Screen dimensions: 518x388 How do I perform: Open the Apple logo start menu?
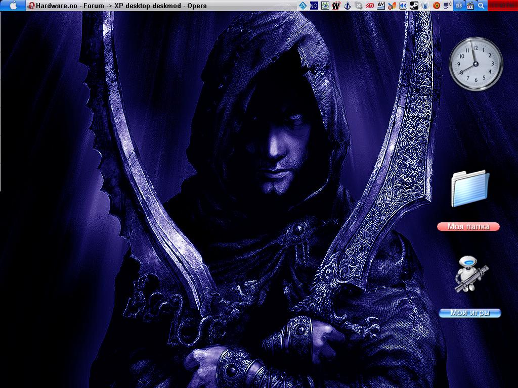pyautogui.click(x=13, y=6)
